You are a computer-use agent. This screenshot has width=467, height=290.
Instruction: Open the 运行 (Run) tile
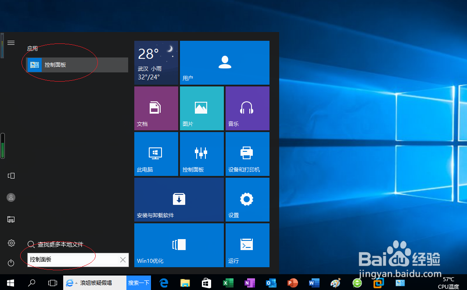coord(247,245)
